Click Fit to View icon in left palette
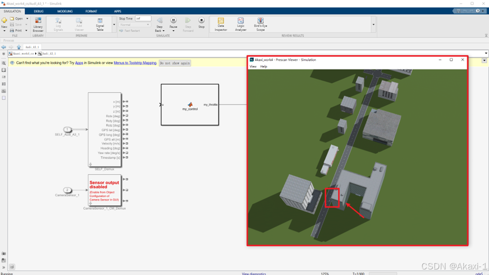The height and width of the screenshot is (275, 489). tap(4, 70)
